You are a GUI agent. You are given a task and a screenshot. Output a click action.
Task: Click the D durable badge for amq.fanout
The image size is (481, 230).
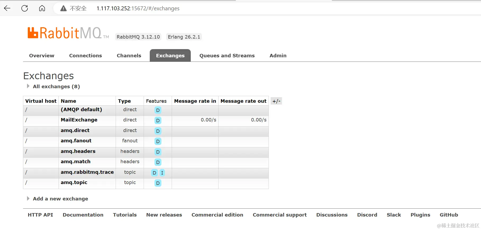point(158,141)
